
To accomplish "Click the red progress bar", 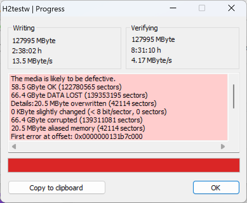I will pos(123,165).
